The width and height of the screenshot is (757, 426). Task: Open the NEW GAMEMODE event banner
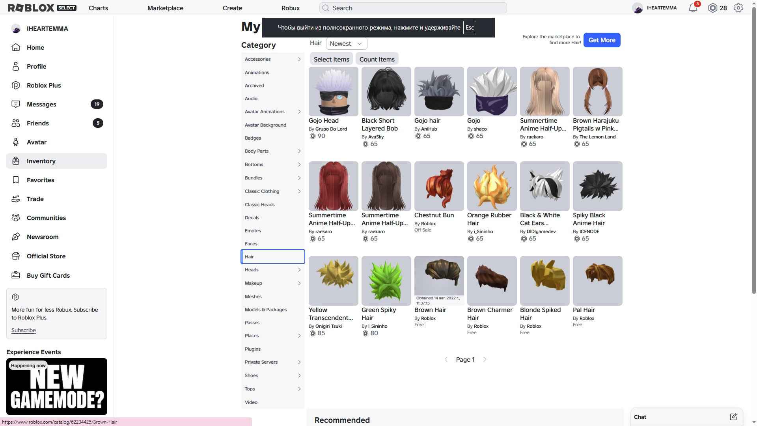point(57,387)
